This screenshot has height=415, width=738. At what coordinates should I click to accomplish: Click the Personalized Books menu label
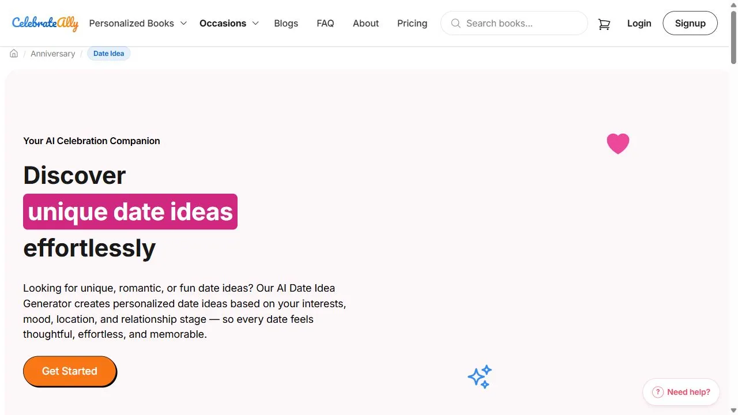coord(131,24)
